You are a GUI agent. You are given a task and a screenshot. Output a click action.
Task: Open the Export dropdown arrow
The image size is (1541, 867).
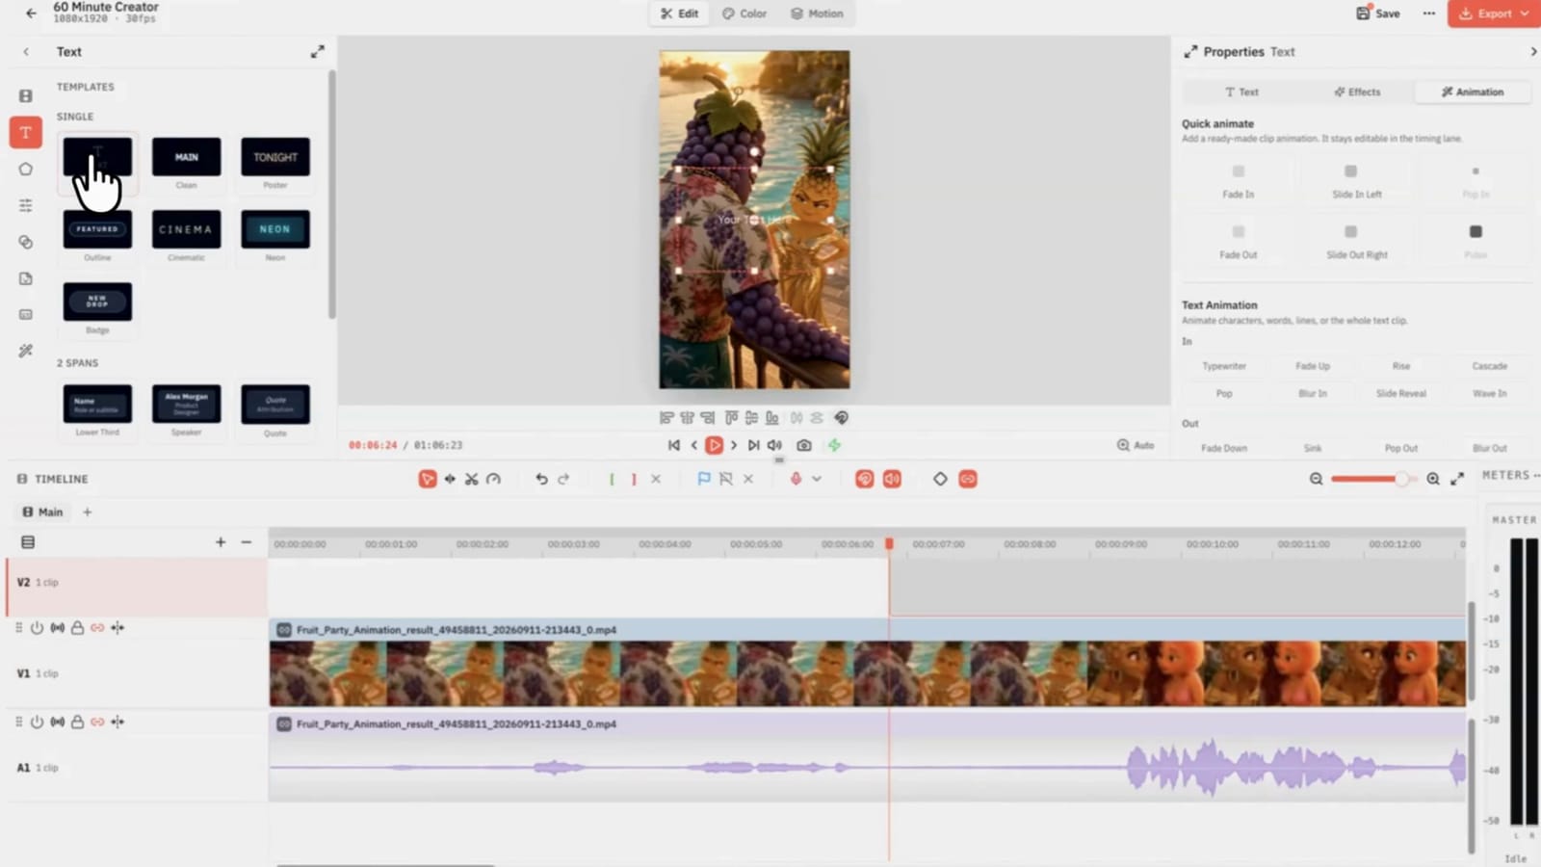coord(1525,13)
